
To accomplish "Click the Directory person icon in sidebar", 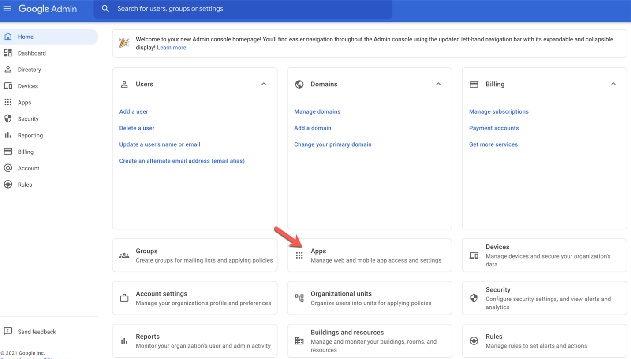I will click(x=8, y=70).
